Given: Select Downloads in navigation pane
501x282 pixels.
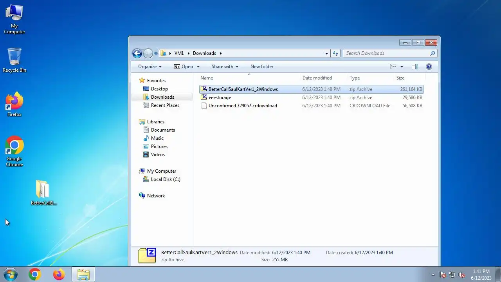Looking at the screenshot, I should 162,97.
